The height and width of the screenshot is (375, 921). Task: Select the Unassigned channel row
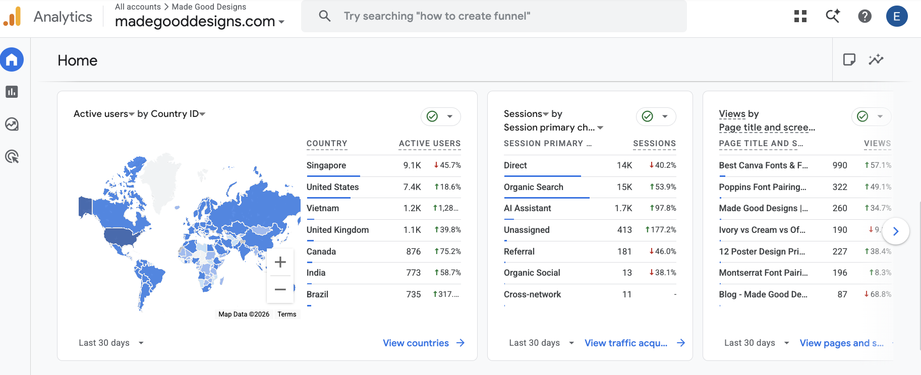[x=590, y=230]
